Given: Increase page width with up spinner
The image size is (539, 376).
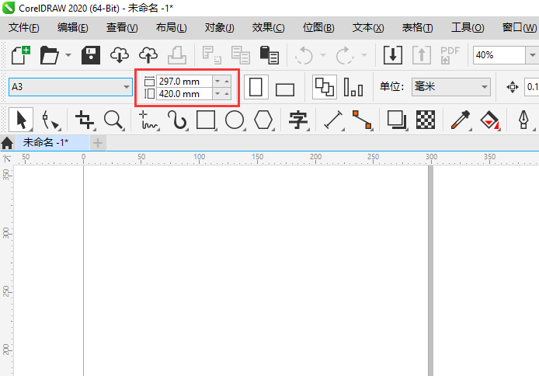Looking at the screenshot, I should (227, 82).
